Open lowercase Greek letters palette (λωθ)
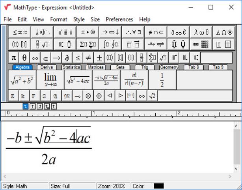Viewport: 242px width, 190px height. pyautogui.click(x=201, y=32)
